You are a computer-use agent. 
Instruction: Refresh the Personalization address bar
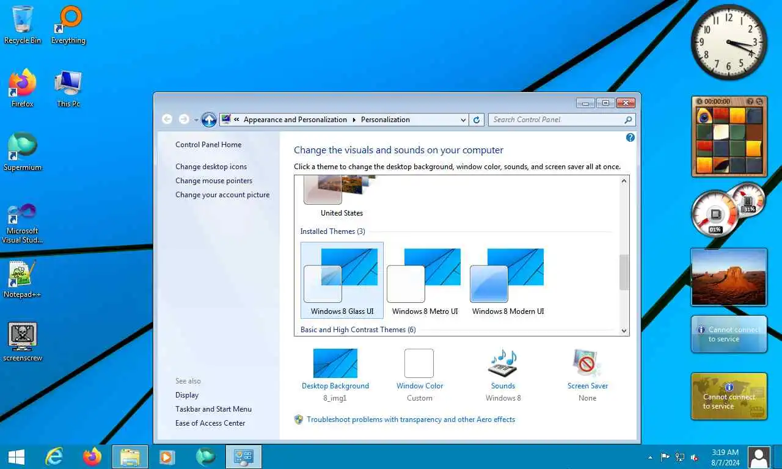[x=477, y=120]
